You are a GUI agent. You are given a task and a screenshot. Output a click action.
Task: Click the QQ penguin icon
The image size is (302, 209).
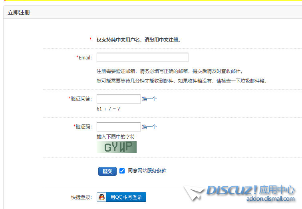101,197
